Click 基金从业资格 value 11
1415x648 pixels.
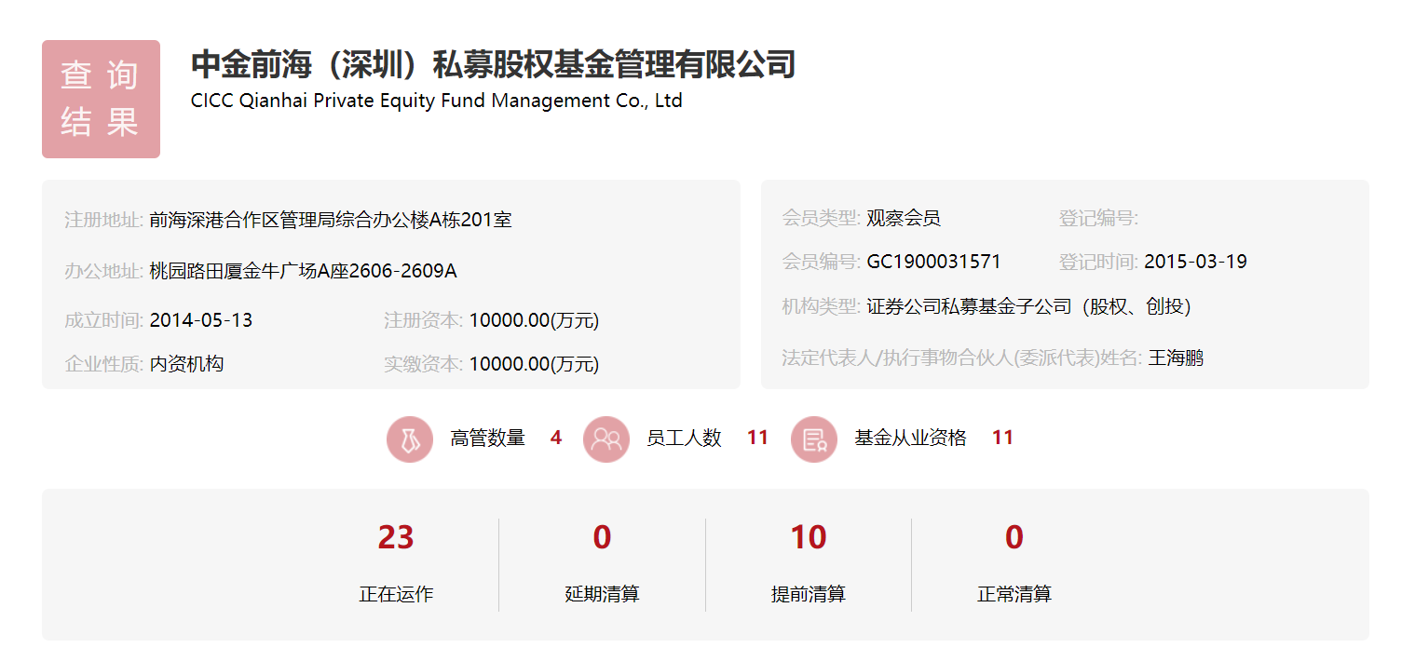(x=1002, y=438)
